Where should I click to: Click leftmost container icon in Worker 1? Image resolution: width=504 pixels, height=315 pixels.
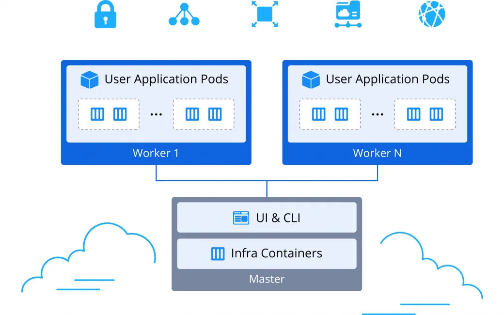[97, 114]
